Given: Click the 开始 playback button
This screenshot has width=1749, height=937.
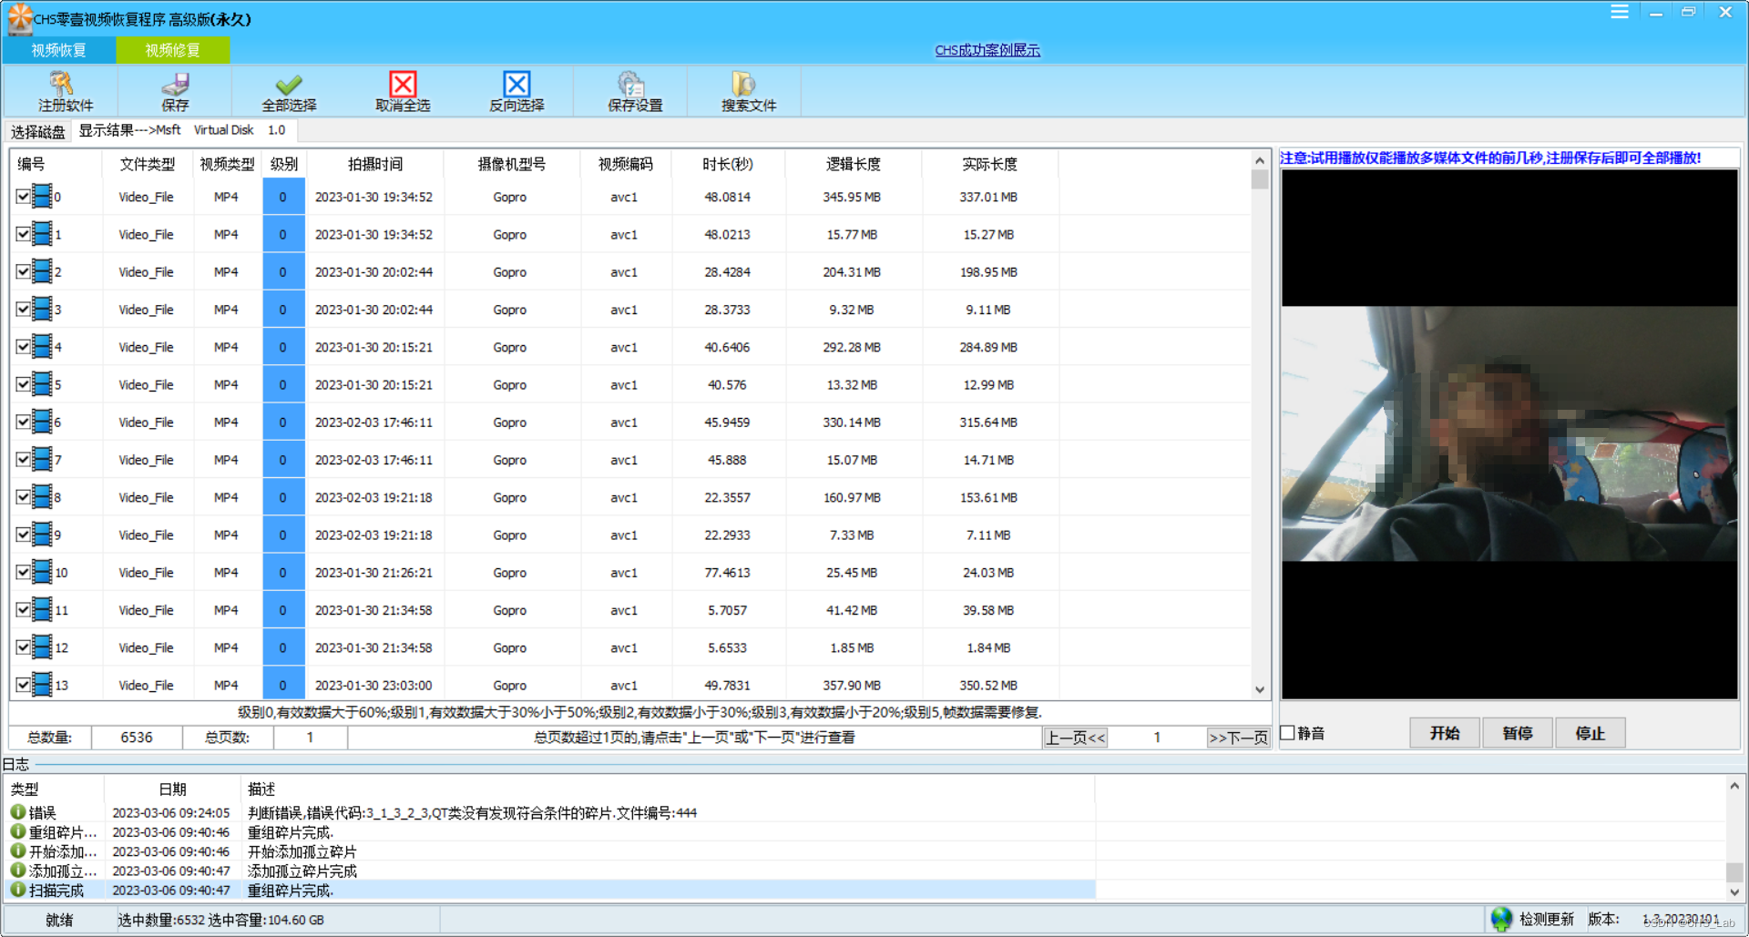Looking at the screenshot, I should tap(1445, 733).
